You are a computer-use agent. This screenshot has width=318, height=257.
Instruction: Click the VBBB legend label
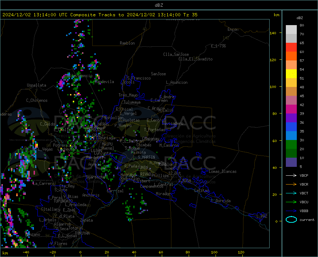pyautogui.click(x=304, y=211)
